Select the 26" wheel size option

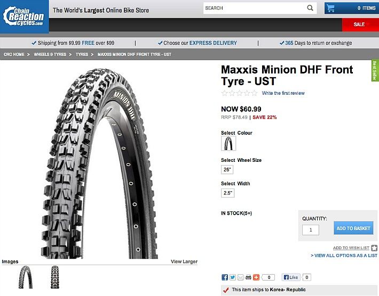coord(227,169)
